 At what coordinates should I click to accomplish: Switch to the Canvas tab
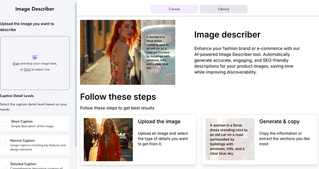175,9
